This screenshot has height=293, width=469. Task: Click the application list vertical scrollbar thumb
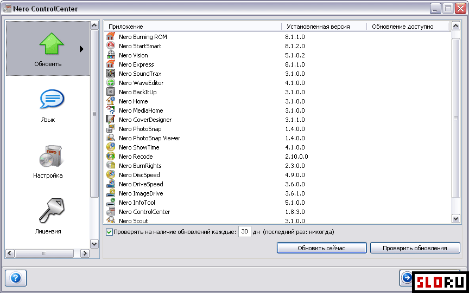pyautogui.click(x=455, y=118)
